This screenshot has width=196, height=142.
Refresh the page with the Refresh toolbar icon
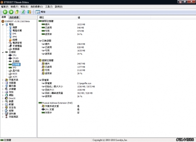[x=23, y=12]
